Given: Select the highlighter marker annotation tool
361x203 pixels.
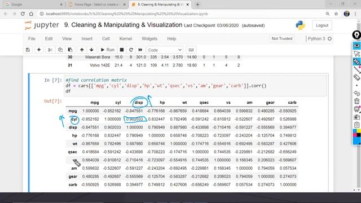Looking at the screenshot, I should click(356, 61).
